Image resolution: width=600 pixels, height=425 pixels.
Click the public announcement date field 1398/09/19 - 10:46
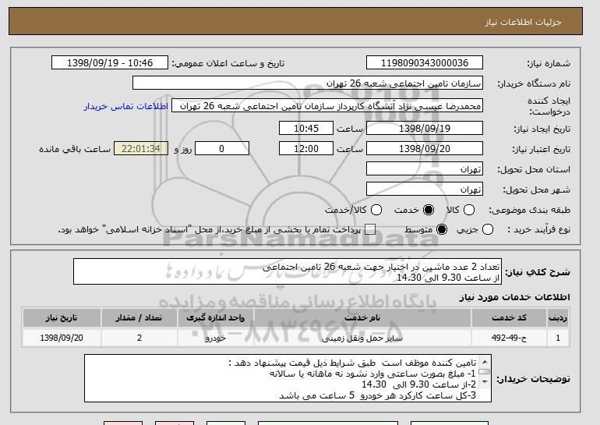[x=110, y=63]
